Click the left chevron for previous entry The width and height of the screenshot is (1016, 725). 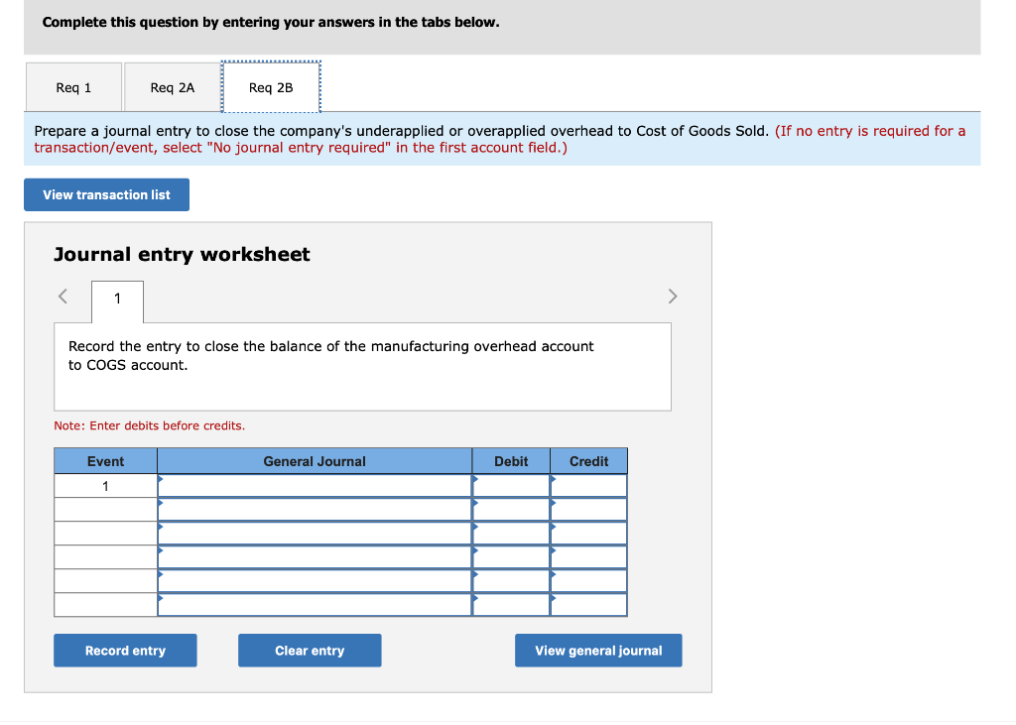click(x=62, y=296)
